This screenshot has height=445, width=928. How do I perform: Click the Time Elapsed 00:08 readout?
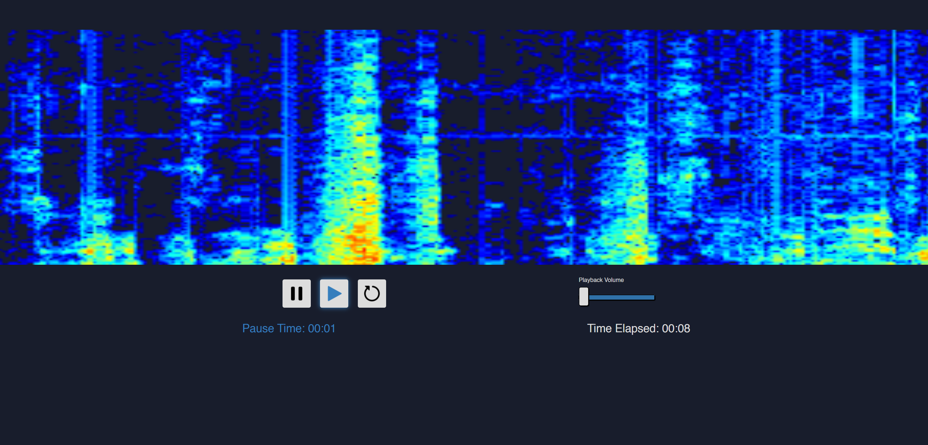point(638,328)
